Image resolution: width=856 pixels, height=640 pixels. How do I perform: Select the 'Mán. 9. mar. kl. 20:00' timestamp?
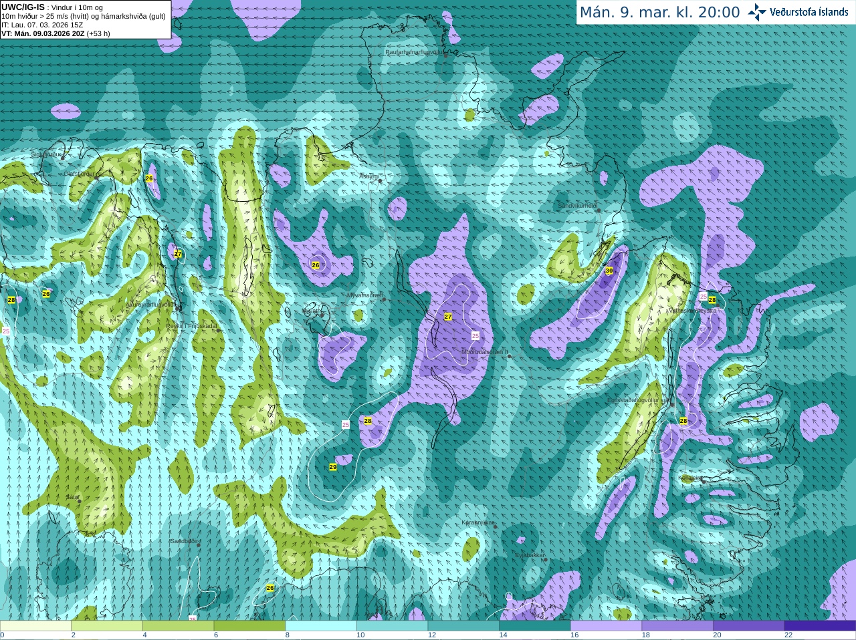[x=659, y=13]
